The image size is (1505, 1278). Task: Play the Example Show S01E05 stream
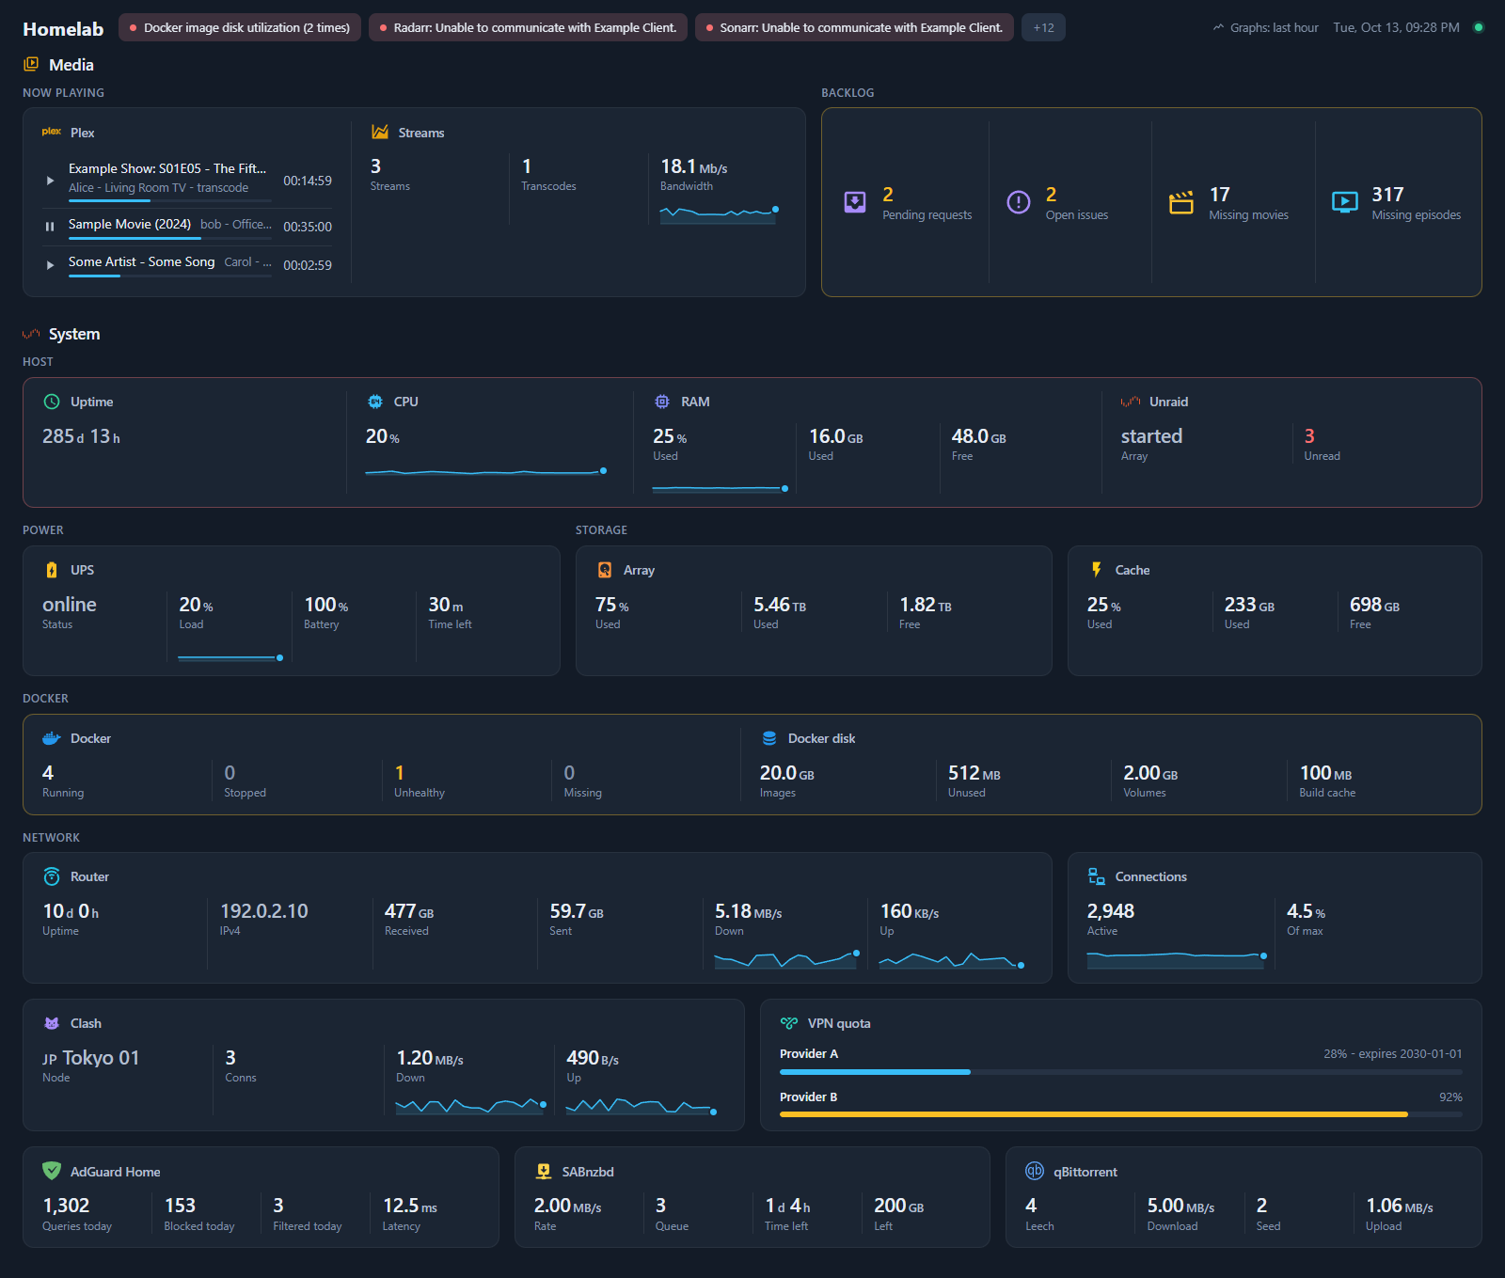click(50, 181)
